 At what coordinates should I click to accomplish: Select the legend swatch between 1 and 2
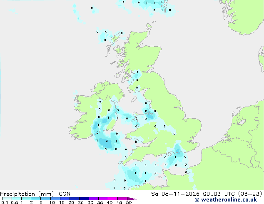pyautogui.click(x=26, y=199)
